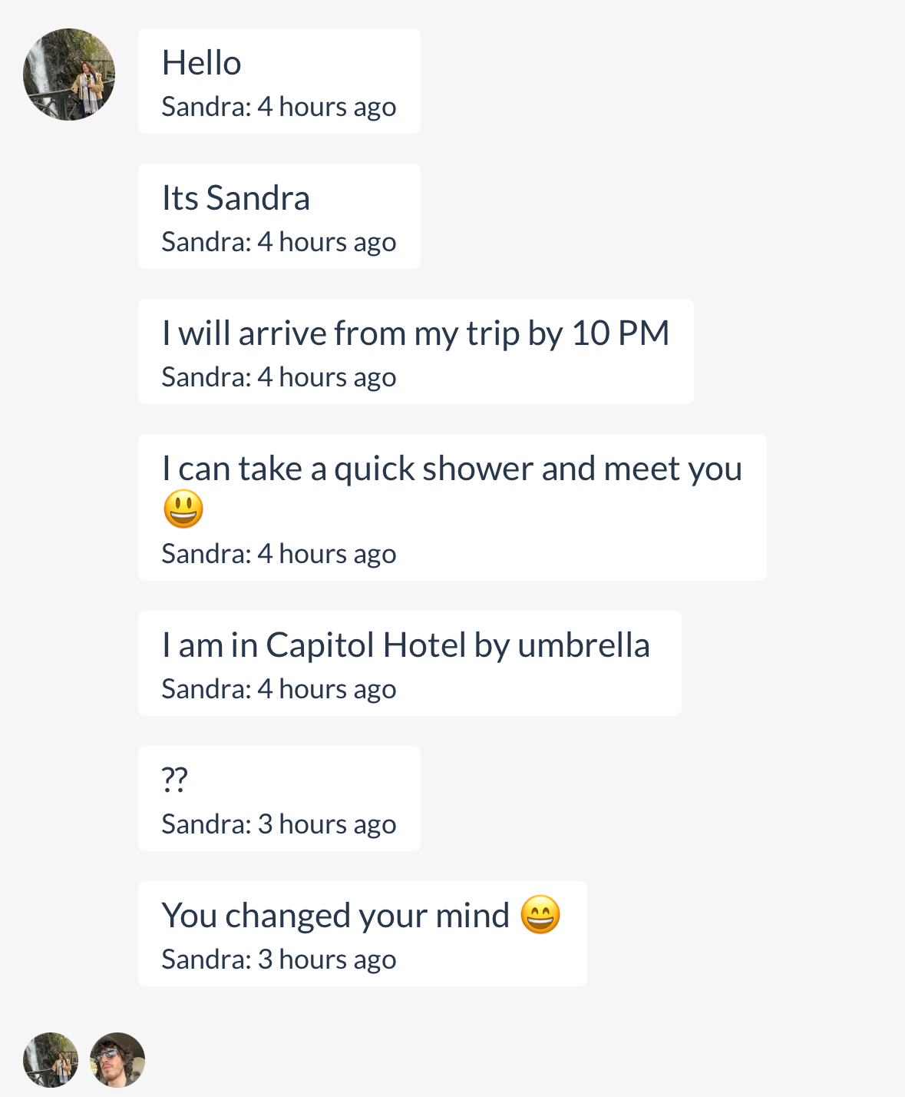Click the timestamp under the Capitol Hotel message
The width and height of the screenshot is (905, 1097).
[x=279, y=689]
